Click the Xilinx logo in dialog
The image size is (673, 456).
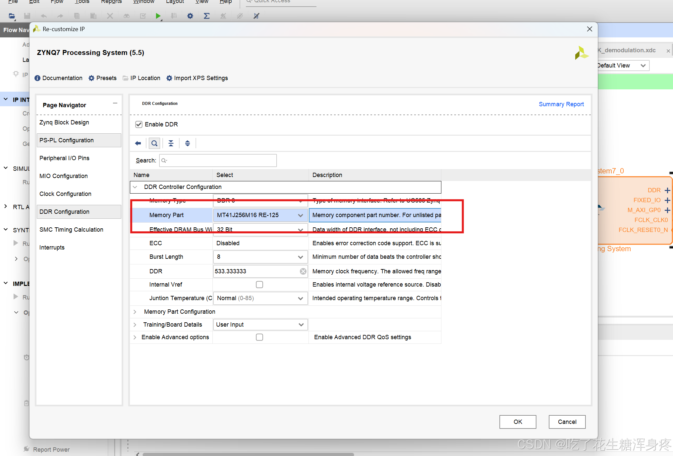click(582, 53)
